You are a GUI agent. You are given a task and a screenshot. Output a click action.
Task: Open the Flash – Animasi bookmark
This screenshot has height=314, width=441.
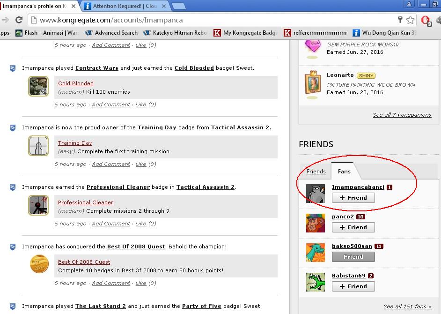(x=47, y=33)
